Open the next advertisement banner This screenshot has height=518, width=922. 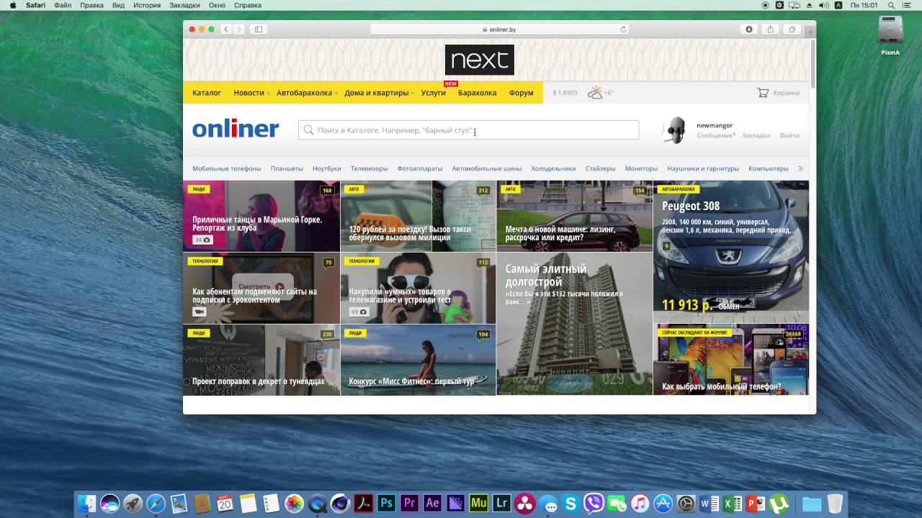(x=480, y=60)
